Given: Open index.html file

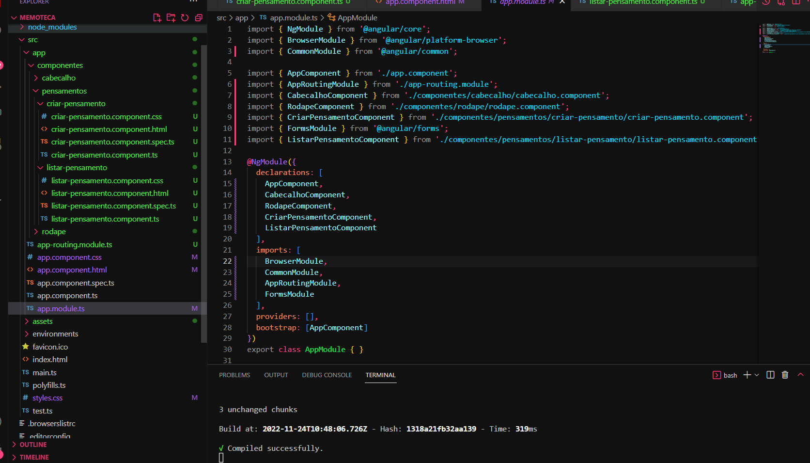Looking at the screenshot, I should pyautogui.click(x=50, y=359).
